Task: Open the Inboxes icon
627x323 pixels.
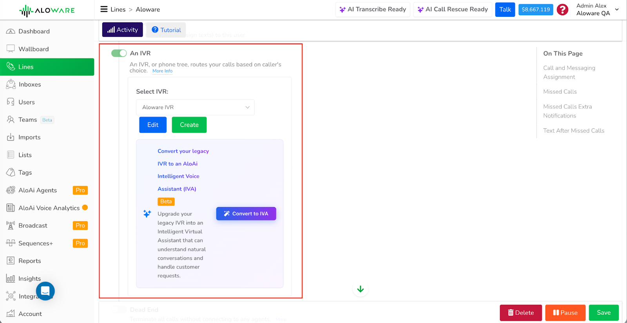Action: 11,84
